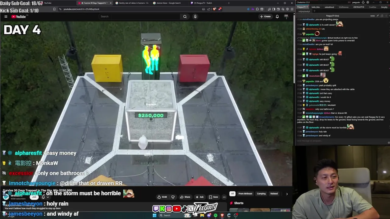Open the peeguutv account switcher in Chatterino
Viewport: 390px width, 219px height.
356,2
